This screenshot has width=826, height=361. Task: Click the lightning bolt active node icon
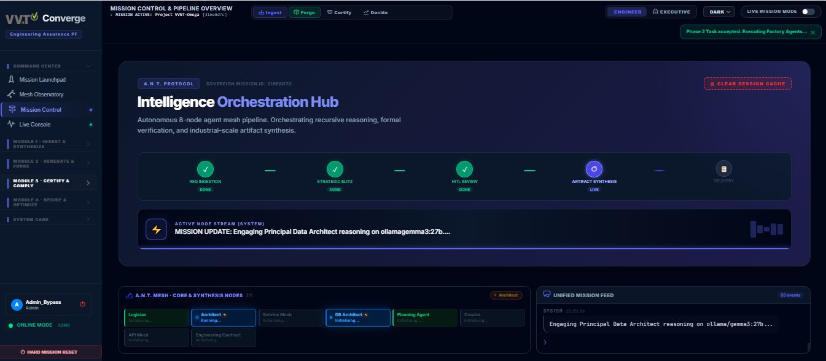pyautogui.click(x=156, y=230)
